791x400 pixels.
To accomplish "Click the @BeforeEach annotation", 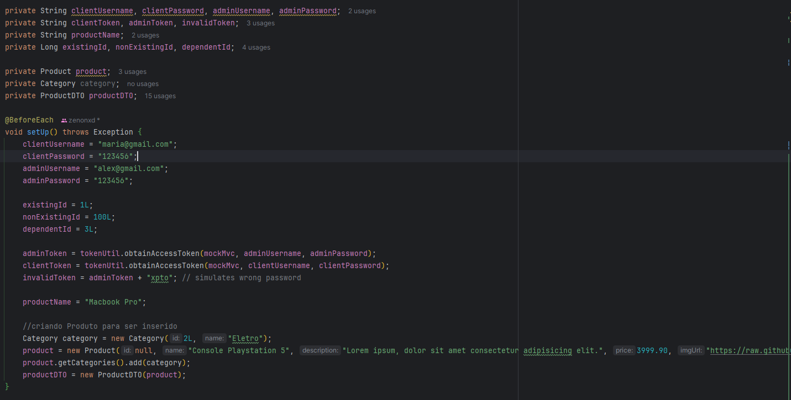I will point(29,120).
